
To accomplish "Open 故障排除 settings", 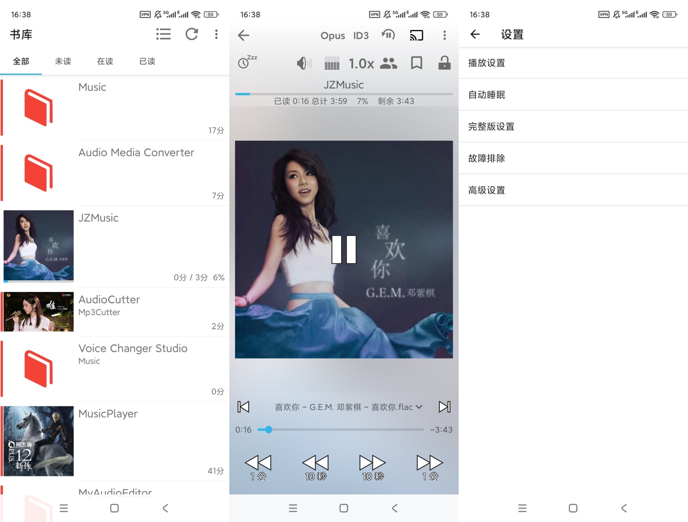I will [573, 159].
